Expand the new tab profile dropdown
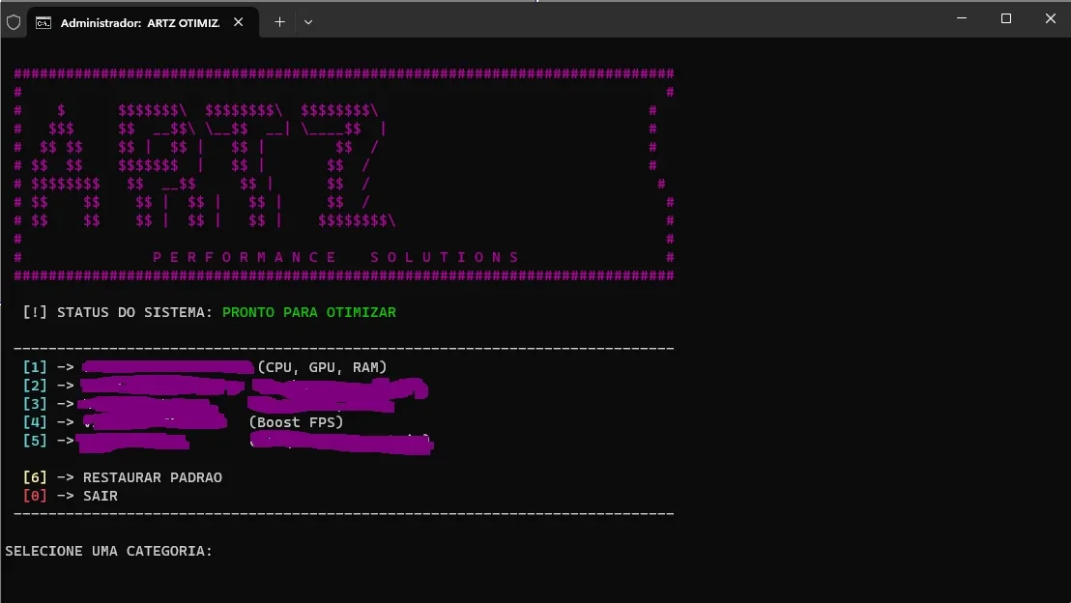Viewport: 1071px width, 603px height. click(308, 22)
